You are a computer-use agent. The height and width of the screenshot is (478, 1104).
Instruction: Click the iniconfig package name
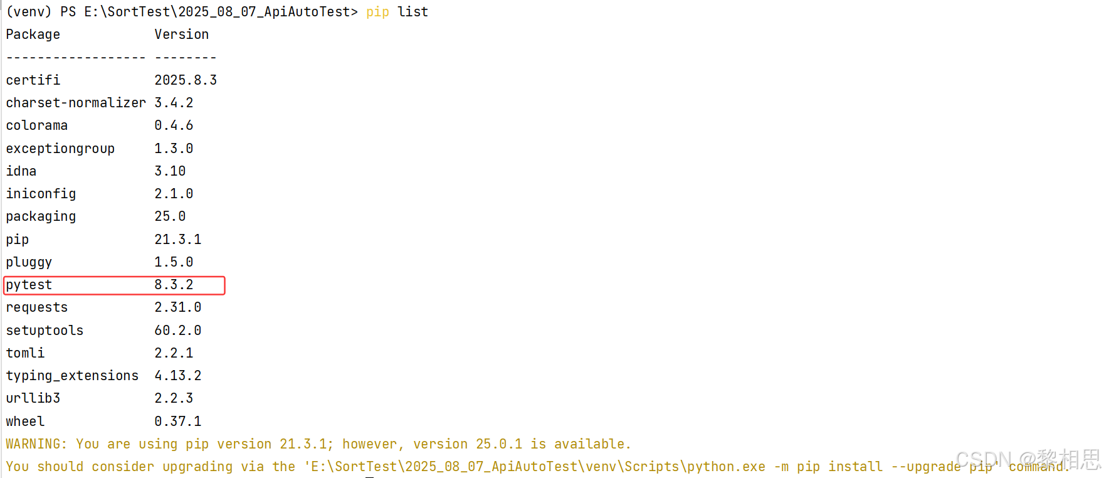[x=41, y=194]
